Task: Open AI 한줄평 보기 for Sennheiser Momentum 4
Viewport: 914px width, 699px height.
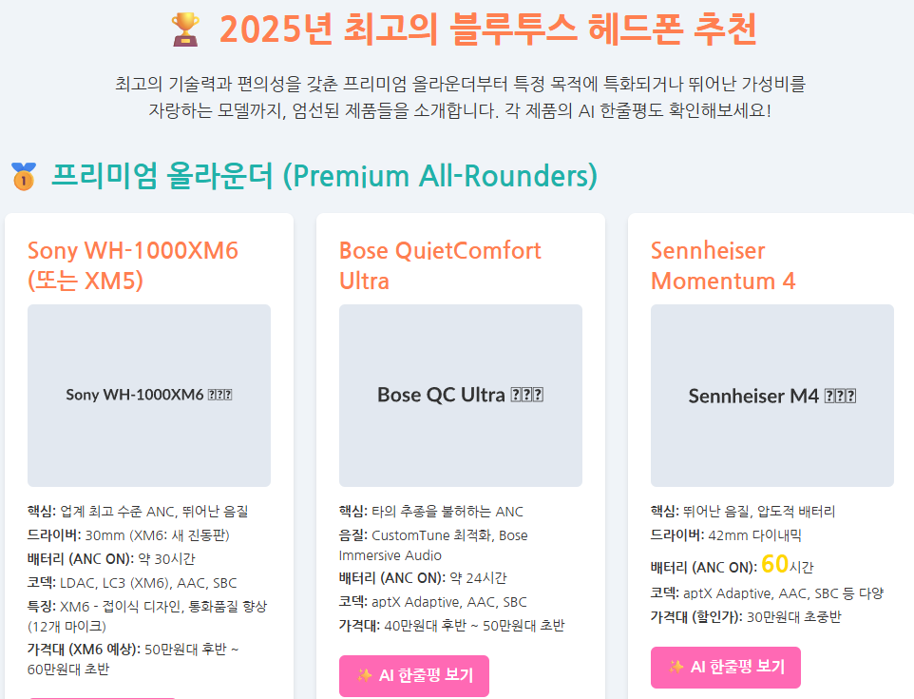Action: coord(726,667)
